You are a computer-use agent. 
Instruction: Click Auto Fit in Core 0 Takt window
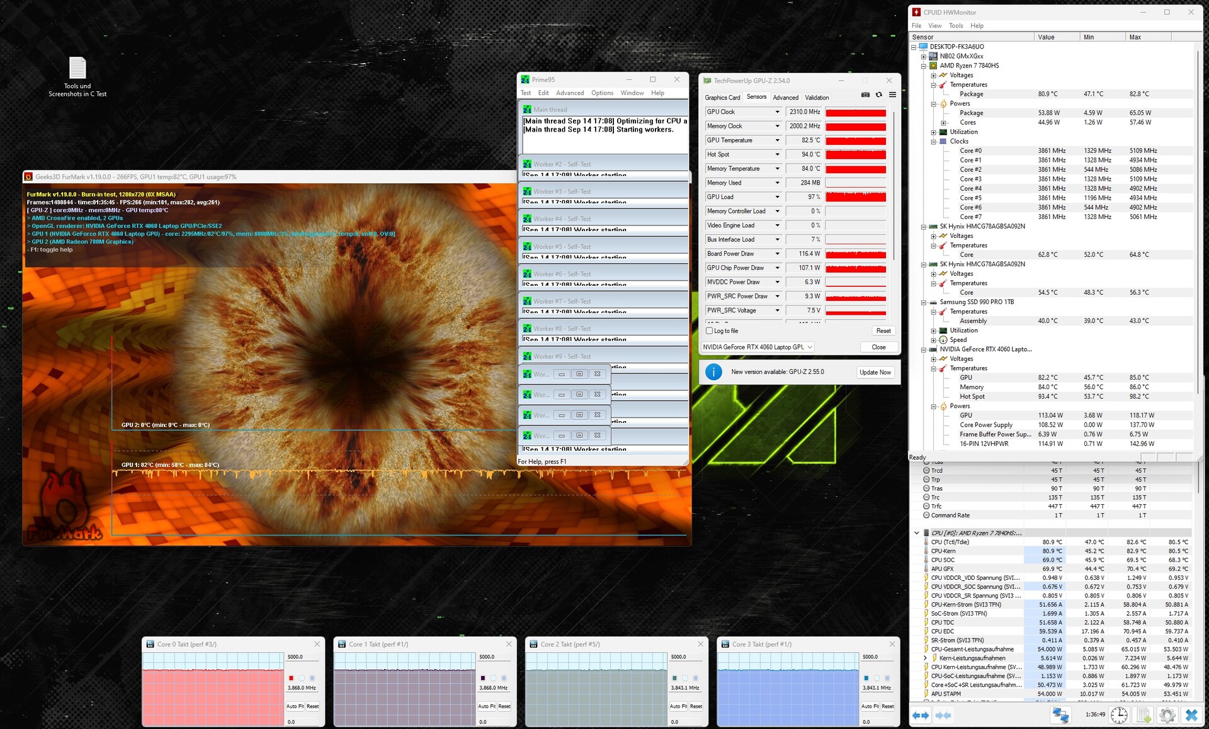pyautogui.click(x=295, y=706)
